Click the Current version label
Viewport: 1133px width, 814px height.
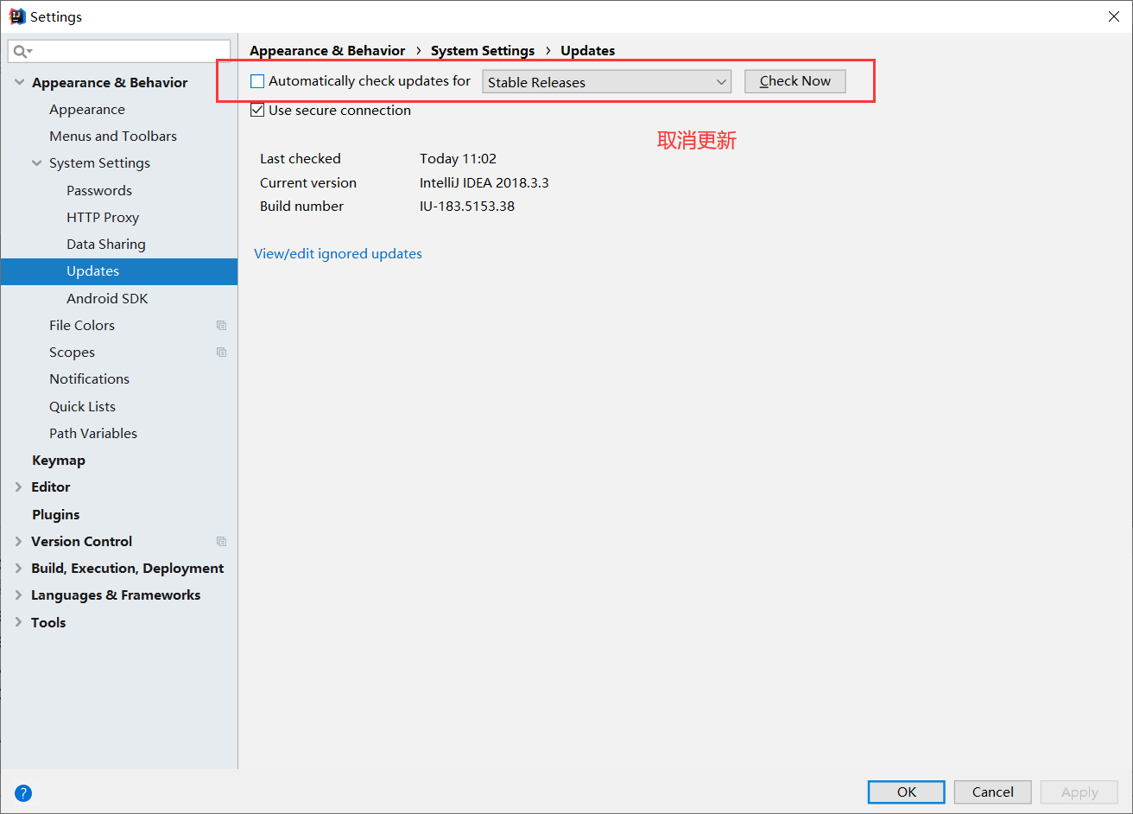coord(308,183)
